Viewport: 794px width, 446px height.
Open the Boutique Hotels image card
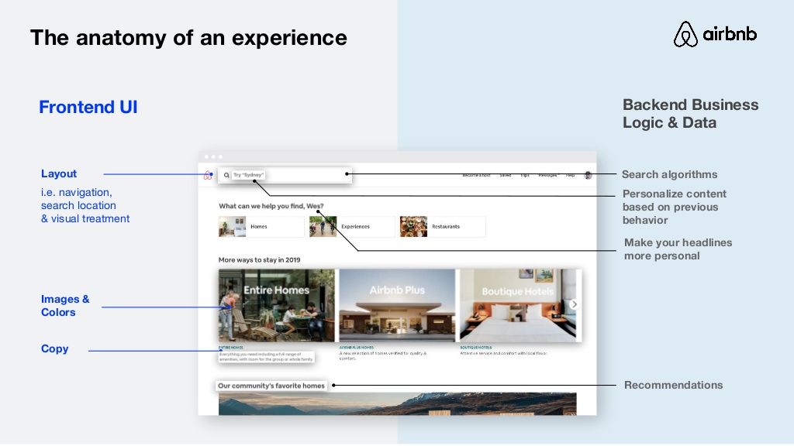coord(518,305)
